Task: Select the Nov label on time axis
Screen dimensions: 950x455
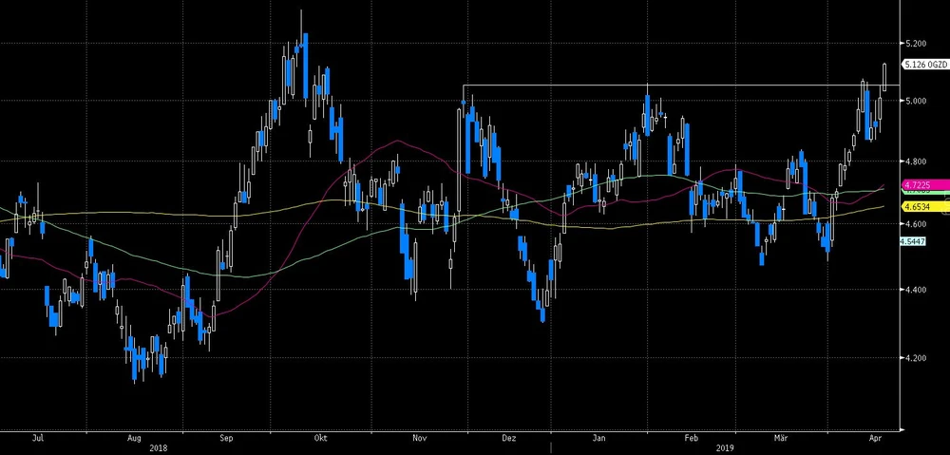Action: pyautogui.click(x=420, y=439)
